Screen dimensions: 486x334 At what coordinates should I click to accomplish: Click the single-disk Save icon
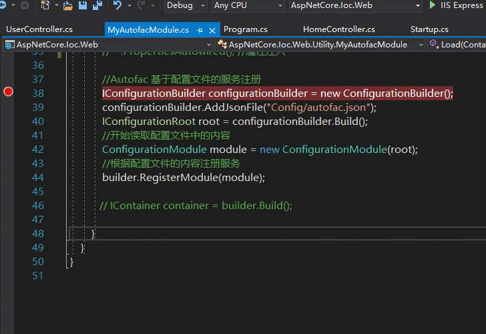tap(83, 5)
